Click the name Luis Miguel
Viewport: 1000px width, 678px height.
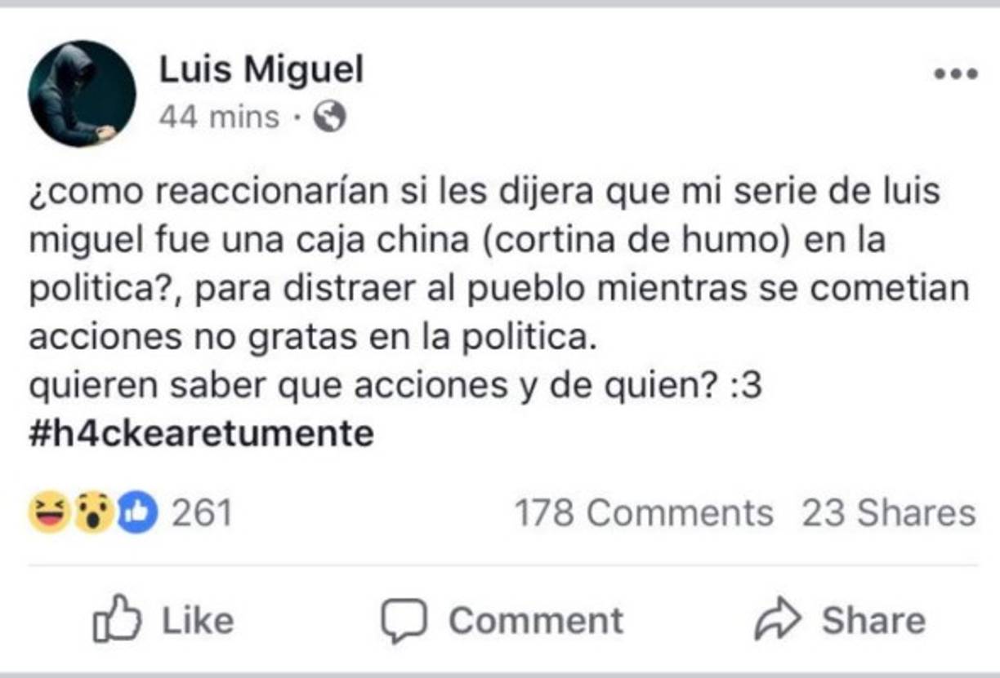262,69
